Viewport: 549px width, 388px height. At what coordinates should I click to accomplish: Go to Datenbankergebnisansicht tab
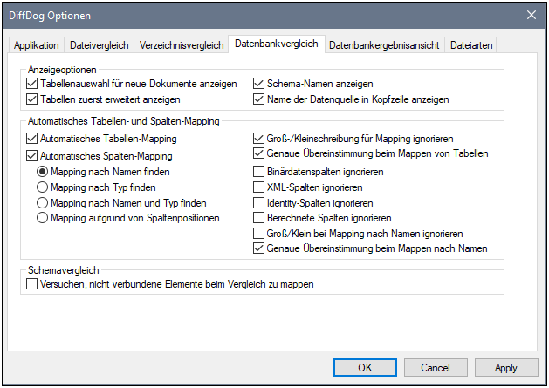pos(384,45)
